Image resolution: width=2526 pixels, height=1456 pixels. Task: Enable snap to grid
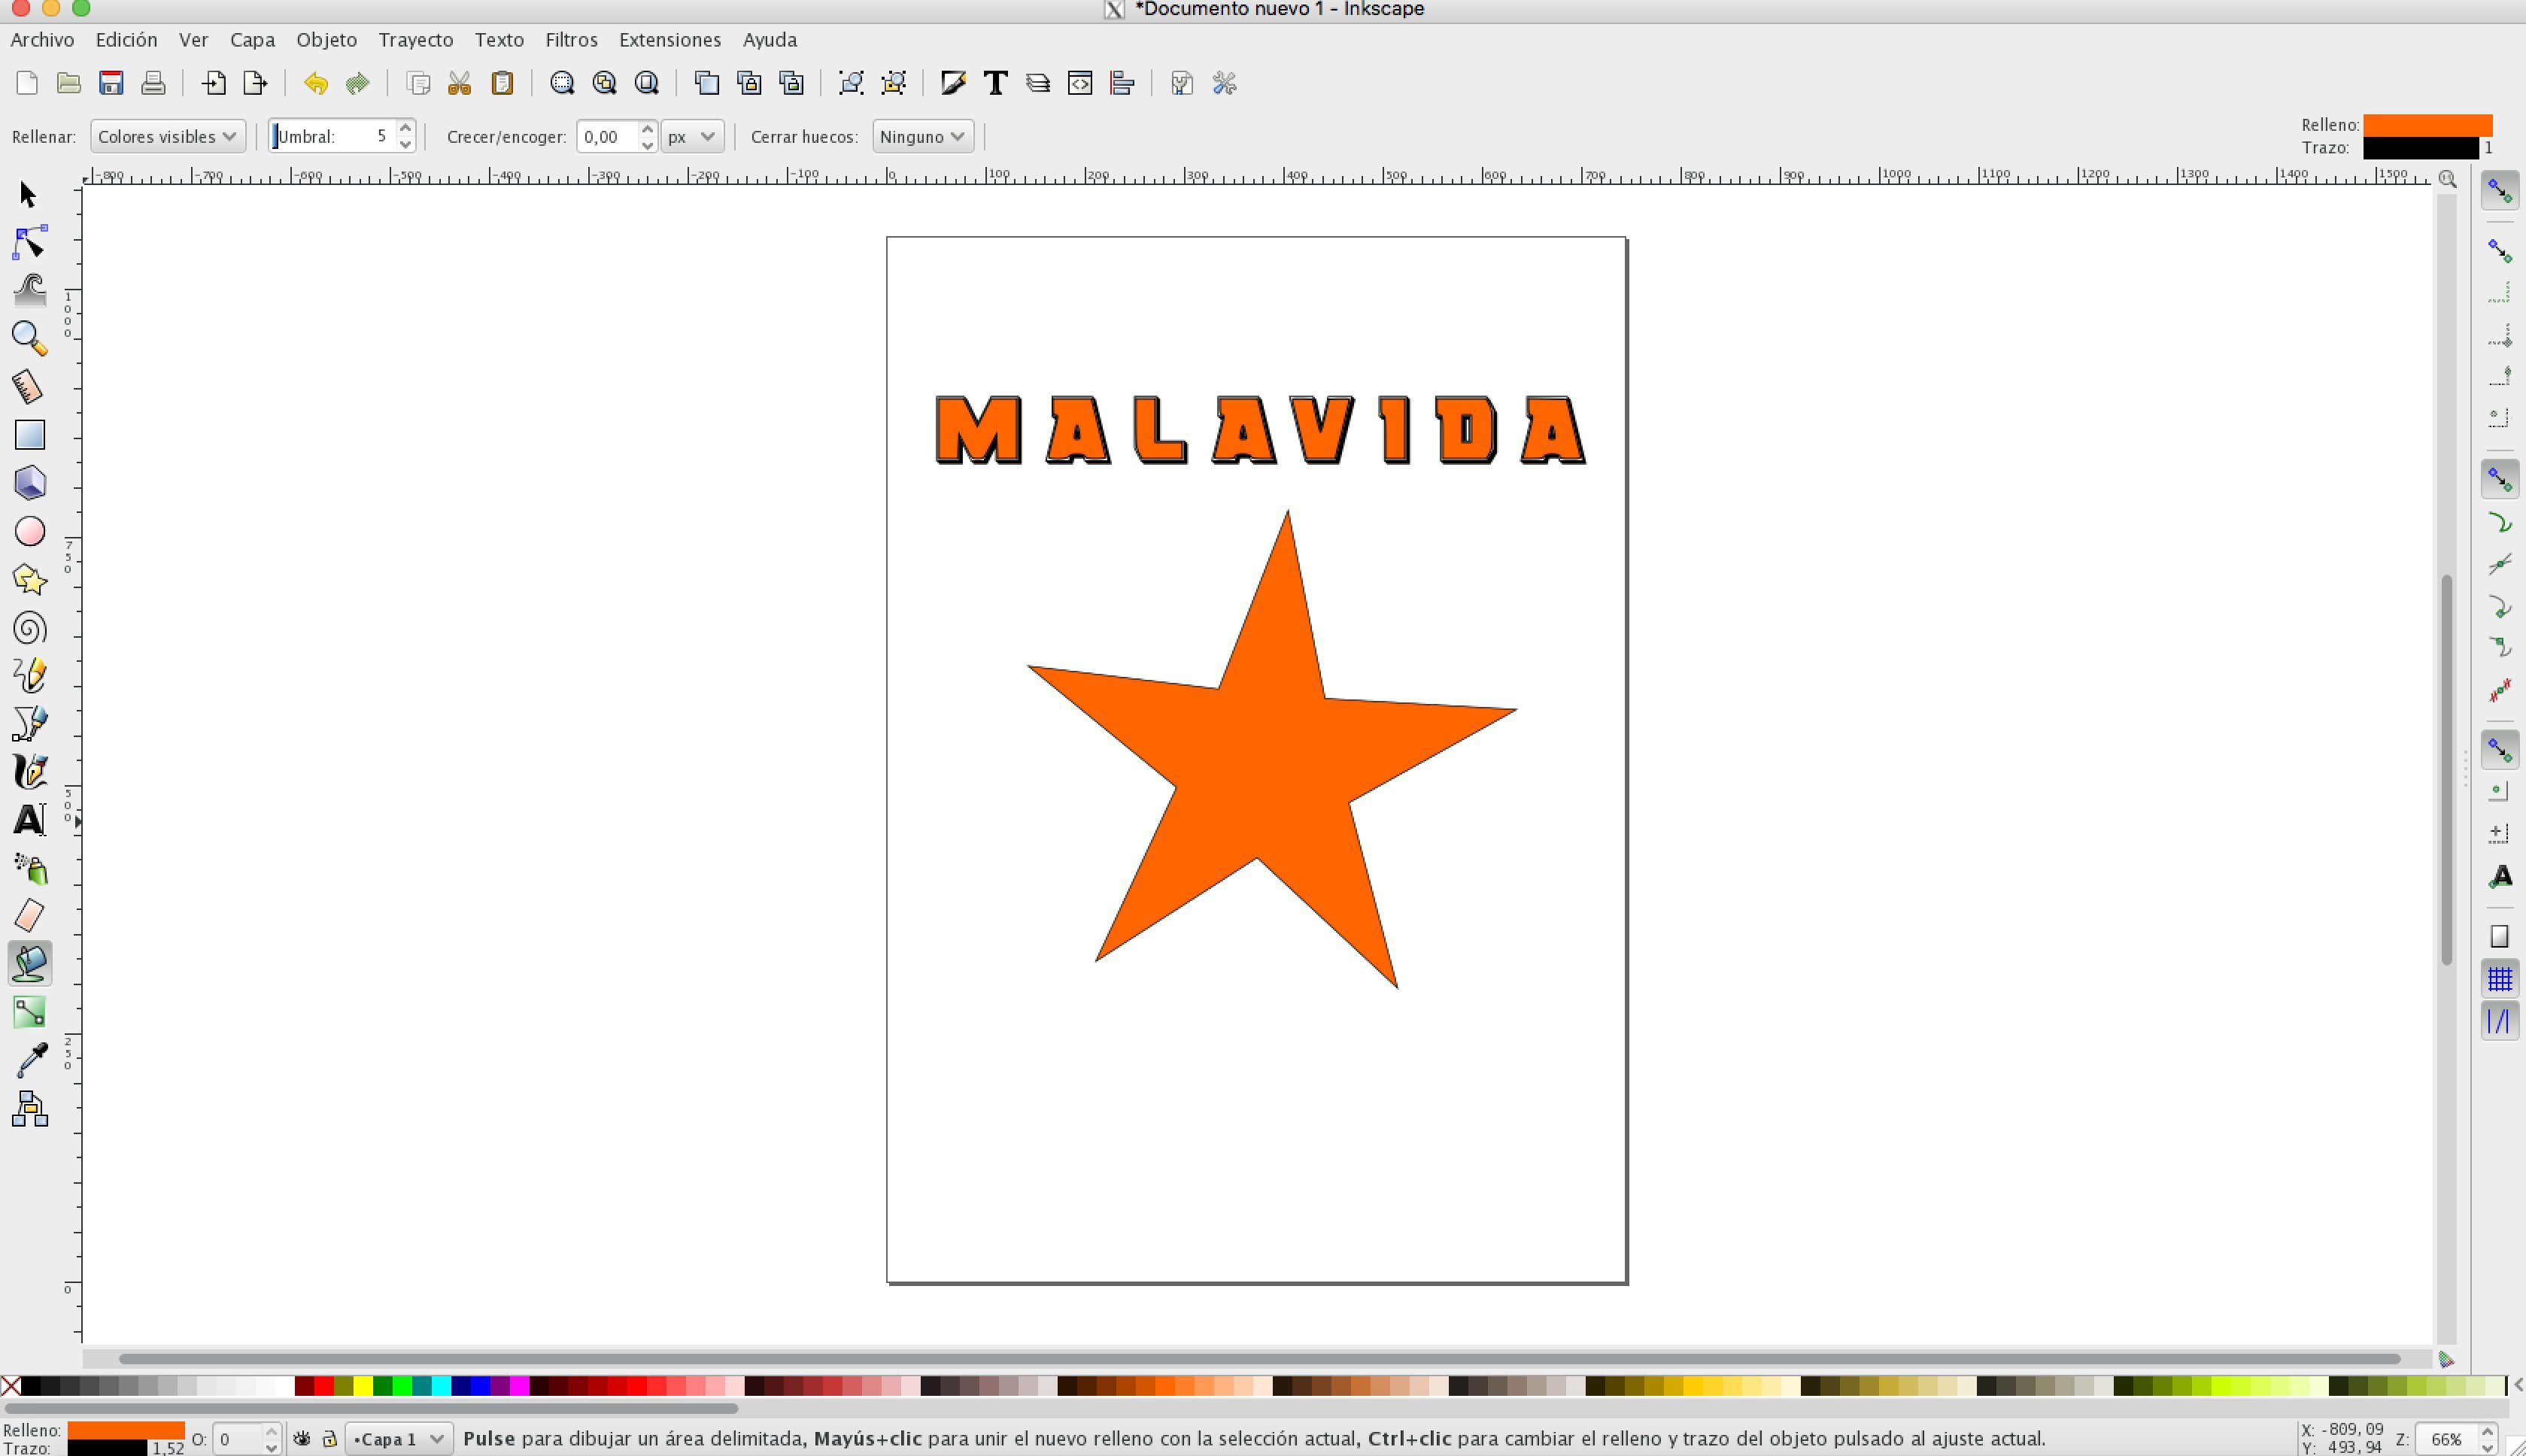point(2499,979)
